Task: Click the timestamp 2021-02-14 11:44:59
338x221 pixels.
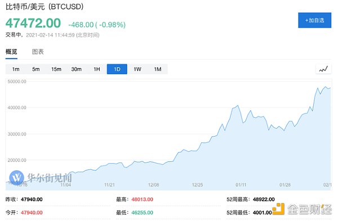Action: [x=50, y=35]
